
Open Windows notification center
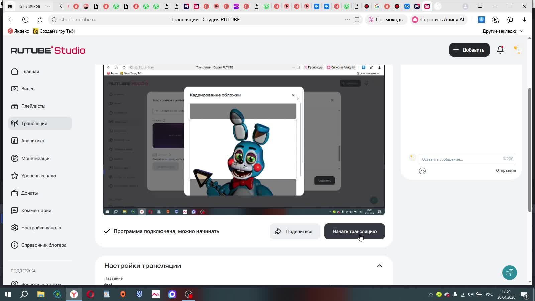click(x=524, y=294)
